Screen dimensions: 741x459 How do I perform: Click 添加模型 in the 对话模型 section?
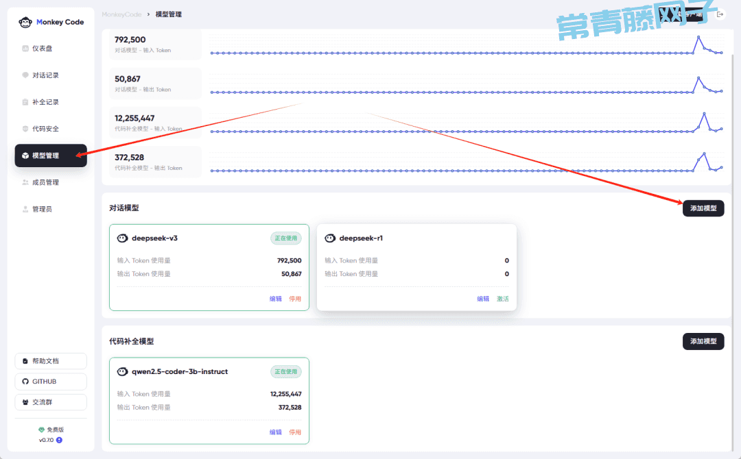pyautogui.click(x=703, y=208)
